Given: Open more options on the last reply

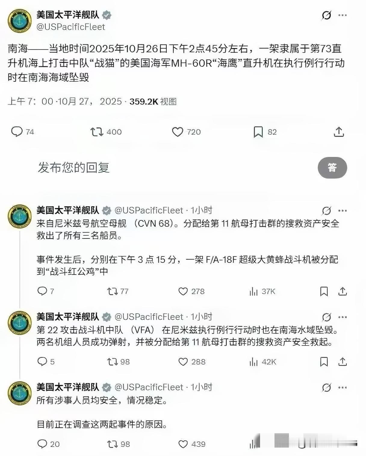Looking at the screenshot, I should (343, 387).
